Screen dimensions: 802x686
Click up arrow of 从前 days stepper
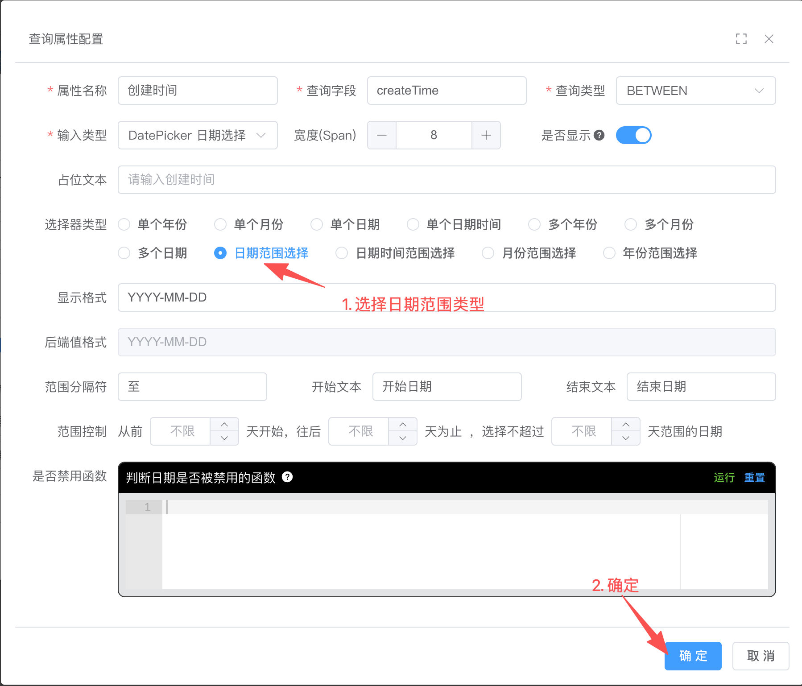[224, 425]
